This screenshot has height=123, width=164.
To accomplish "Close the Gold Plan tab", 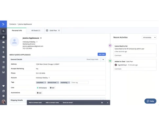I will tap(59, 31).
